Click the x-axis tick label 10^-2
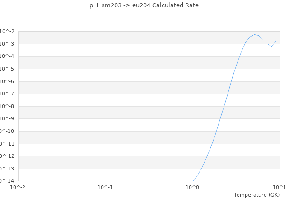The height and width of the screenshot is (217, 289). click(x=18, y=187)
